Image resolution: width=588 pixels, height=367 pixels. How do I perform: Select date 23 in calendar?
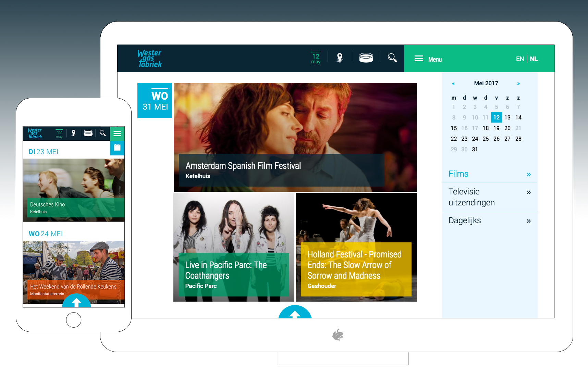464,139
